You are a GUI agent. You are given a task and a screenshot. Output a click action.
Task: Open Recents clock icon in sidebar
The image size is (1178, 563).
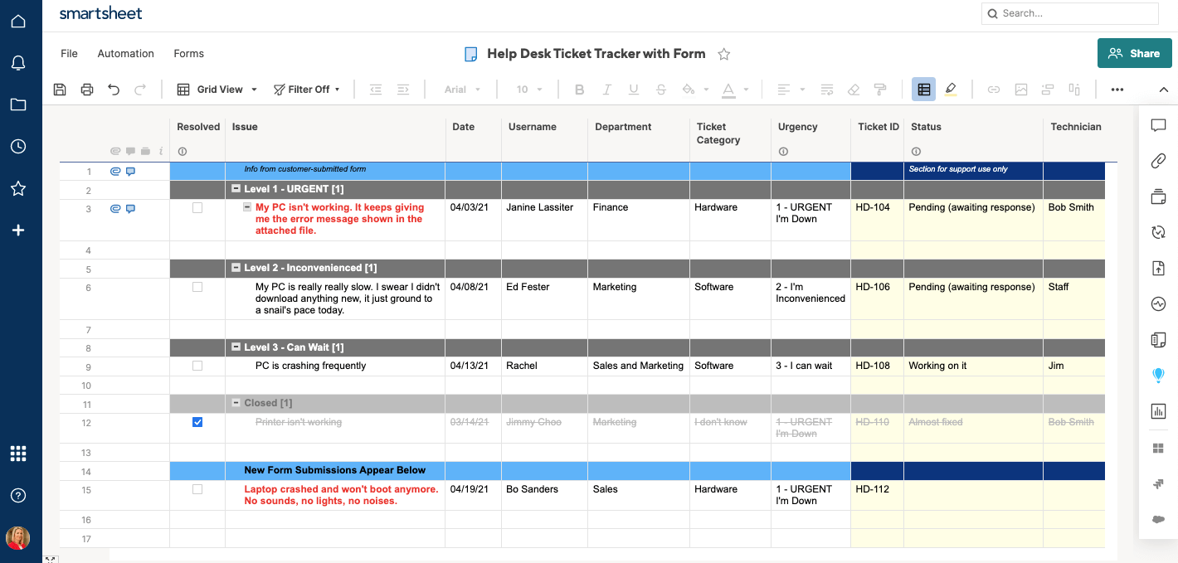[18, 147]
